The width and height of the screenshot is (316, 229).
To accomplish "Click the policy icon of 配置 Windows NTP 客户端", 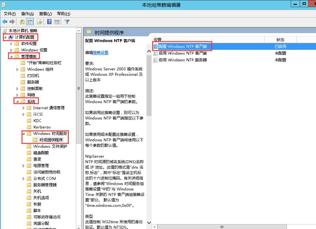I will [155, 47].
